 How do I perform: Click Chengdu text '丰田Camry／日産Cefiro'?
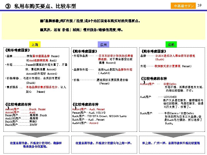(x=179, y=113)
